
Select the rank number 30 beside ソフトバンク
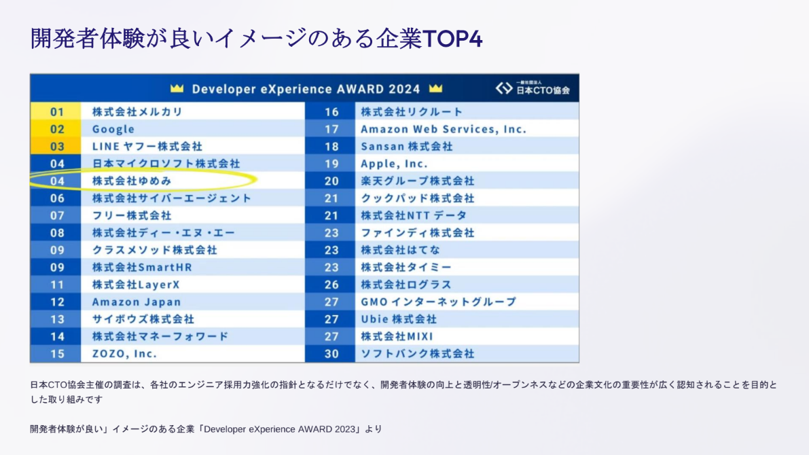click(x=331, y=353)
